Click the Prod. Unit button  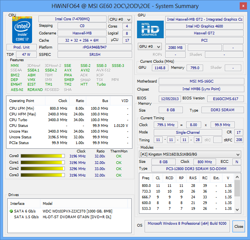pos(21,47)
